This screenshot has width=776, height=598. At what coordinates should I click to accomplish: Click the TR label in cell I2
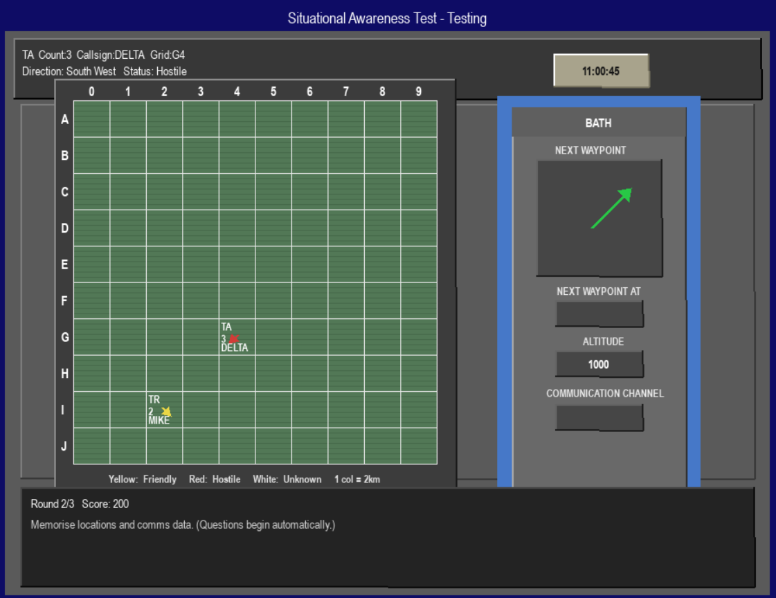click(x=154, y=399)
